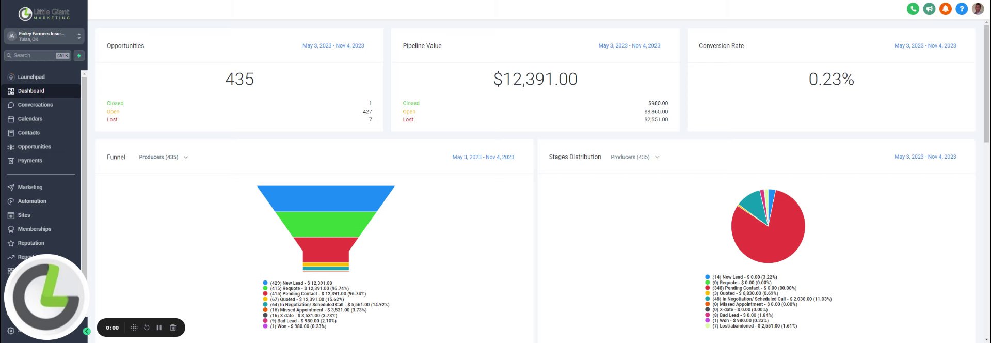Open the Stages Distribution date range picker
The width and height of the screenshot is (991, 343).
tap(925, 157)
